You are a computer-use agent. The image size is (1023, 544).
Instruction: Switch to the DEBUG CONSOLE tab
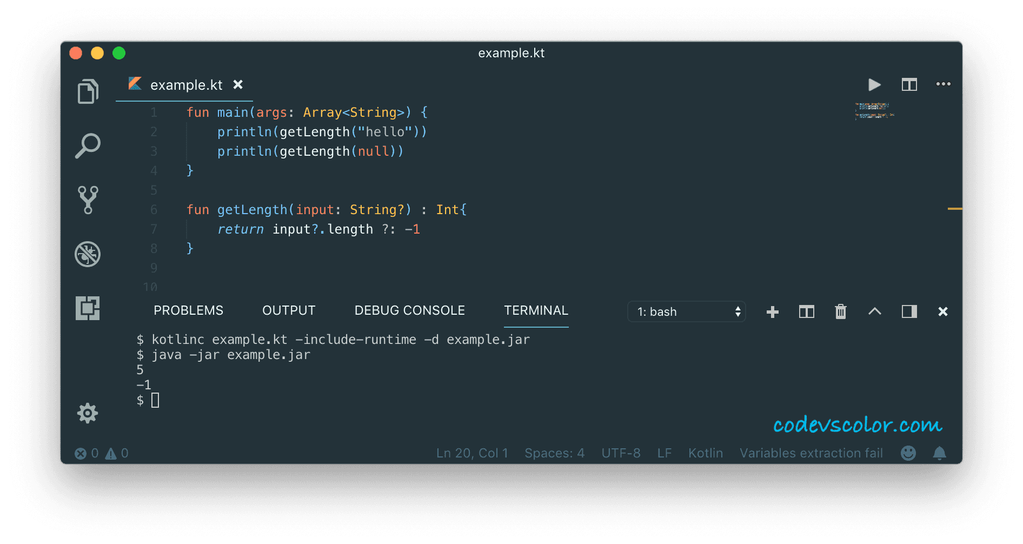pyautogui.click(x=409, y=310)
